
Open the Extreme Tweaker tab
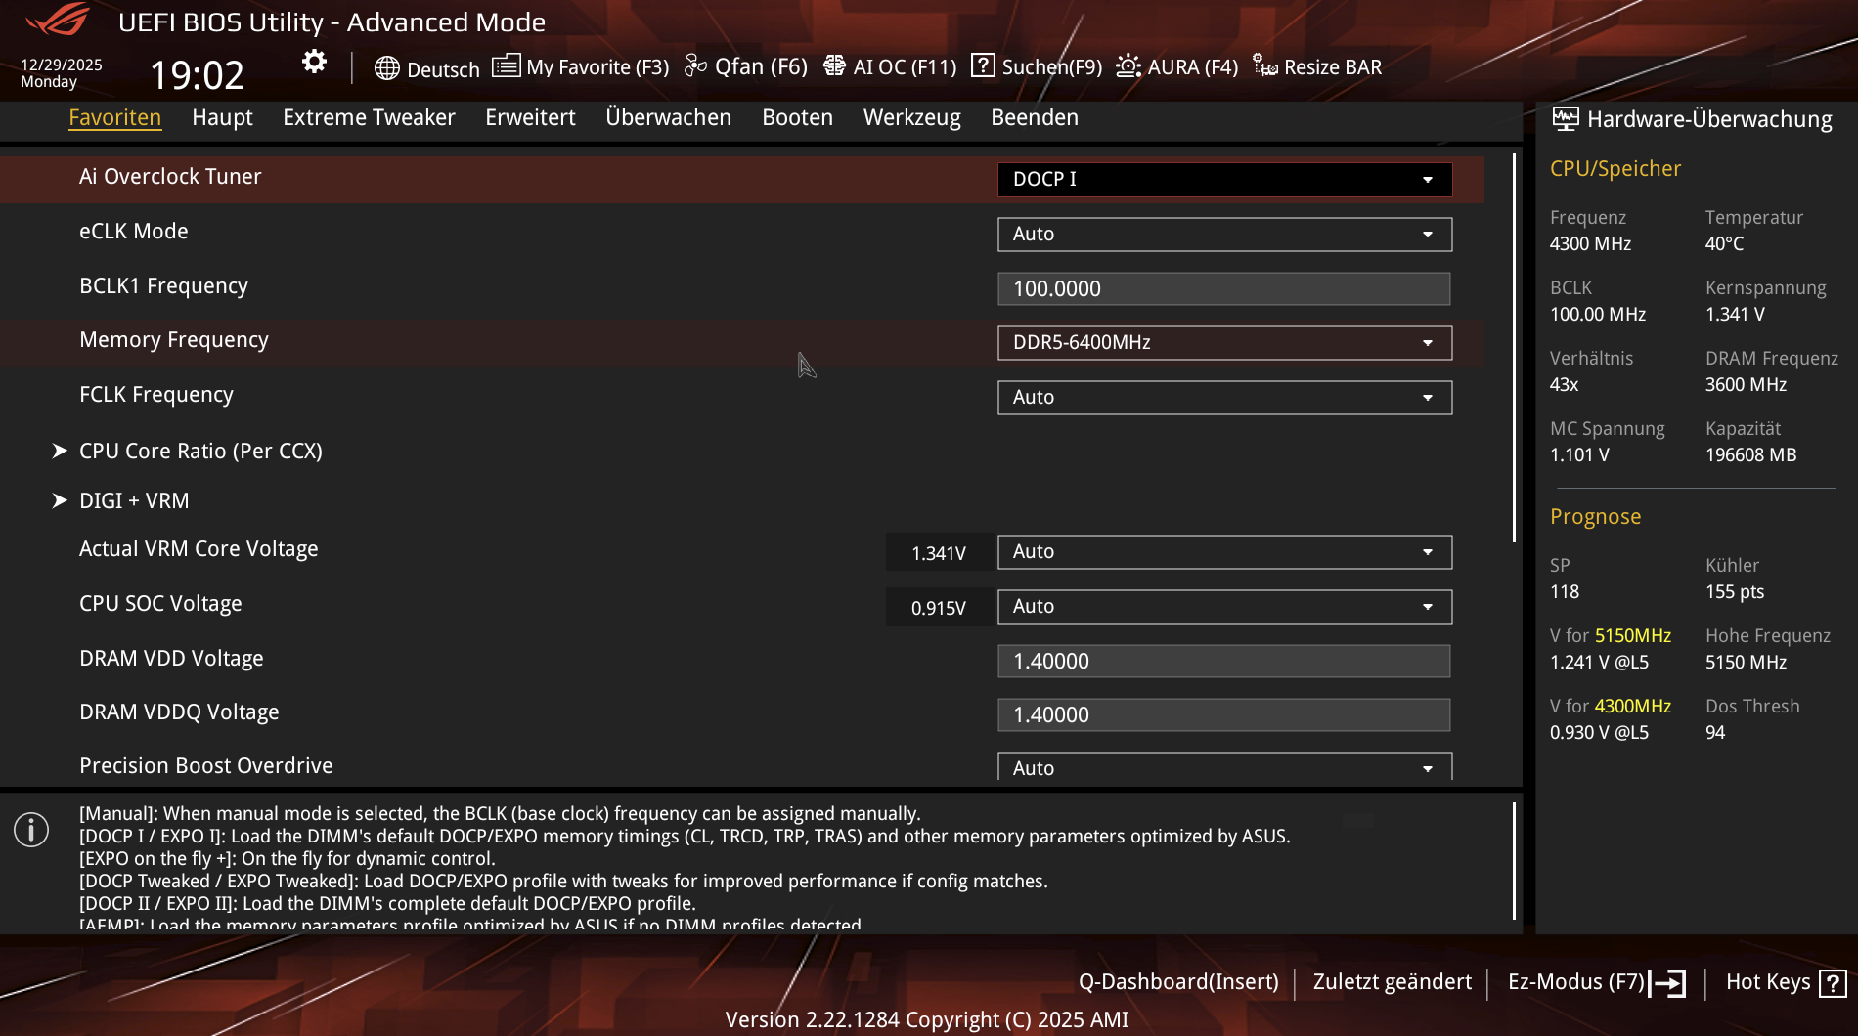click(369, 117)
